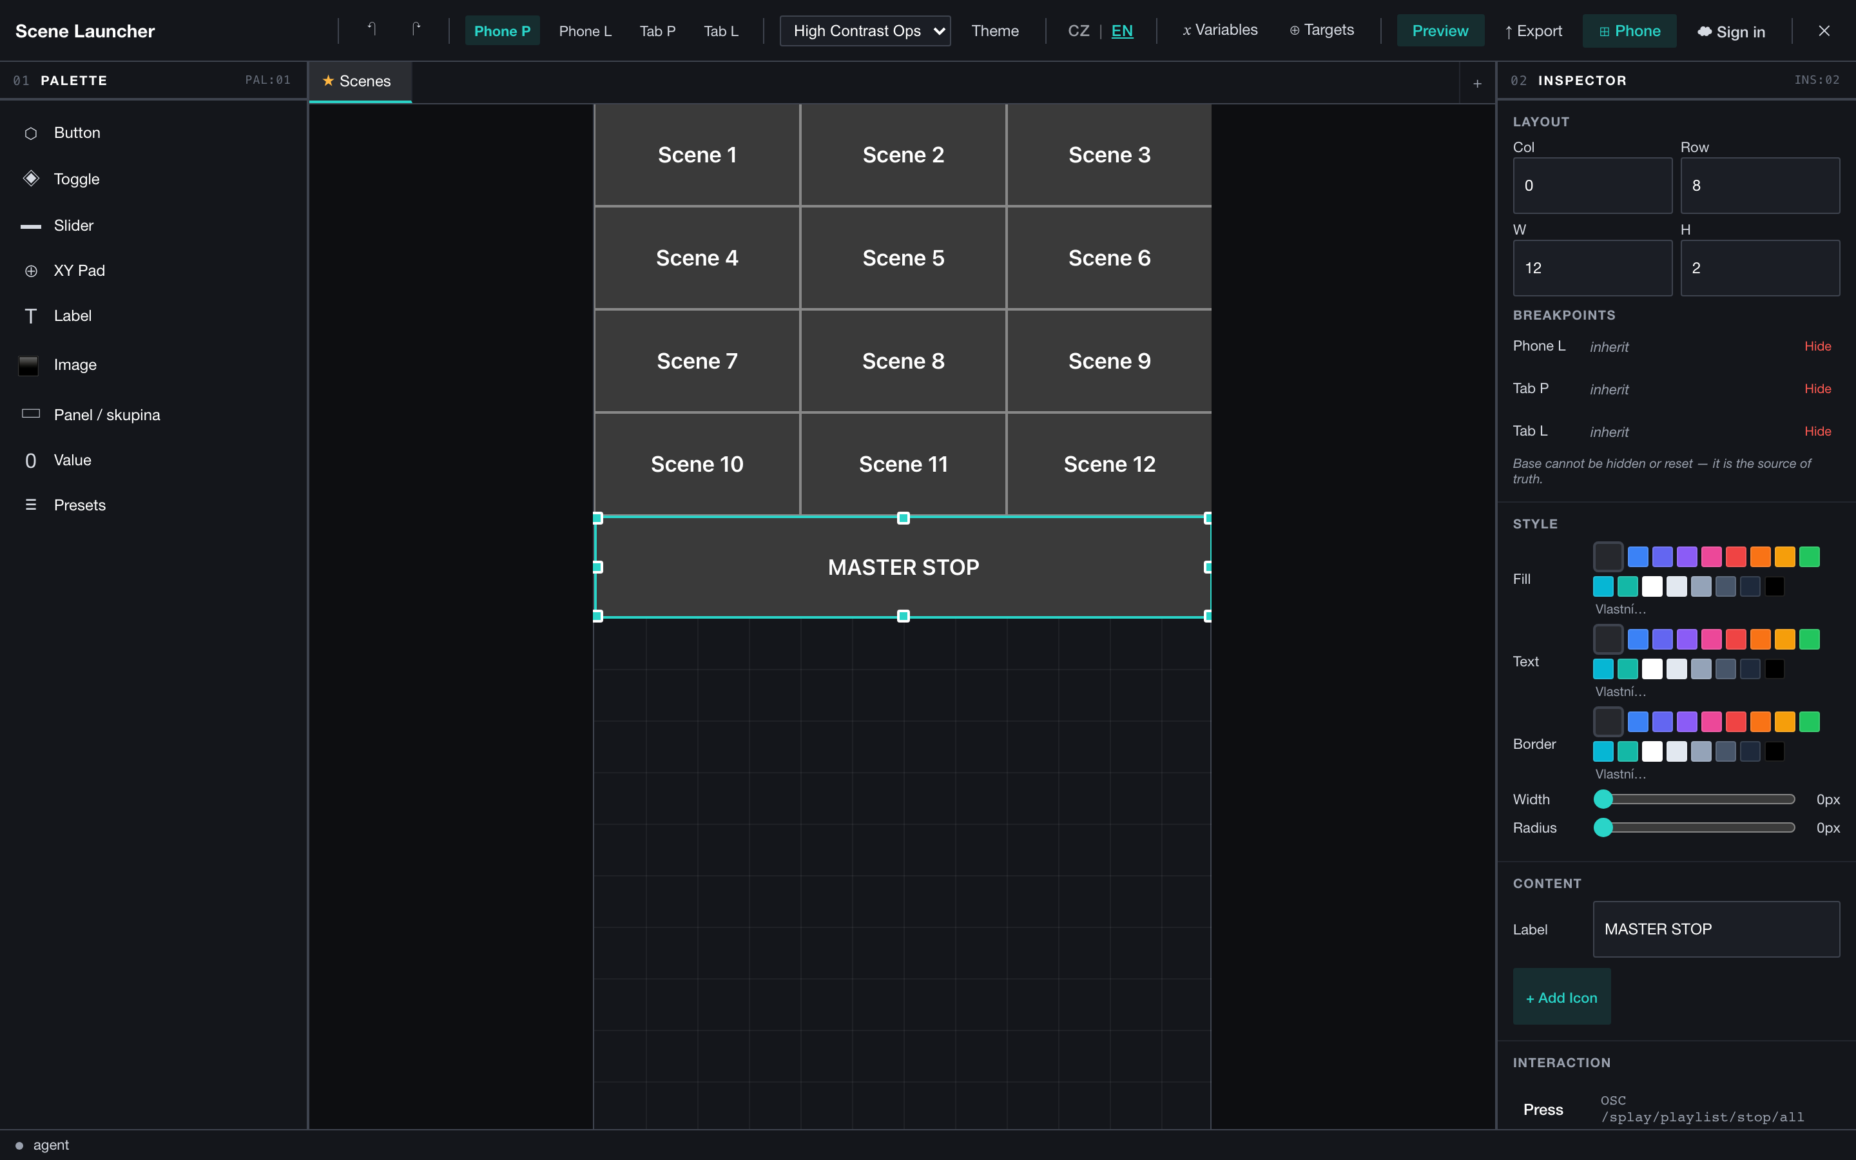This screenshot has height=1160, width=1856.
Task: Open the High Contrast Ops theme dropdown
Action: point(865,31)
